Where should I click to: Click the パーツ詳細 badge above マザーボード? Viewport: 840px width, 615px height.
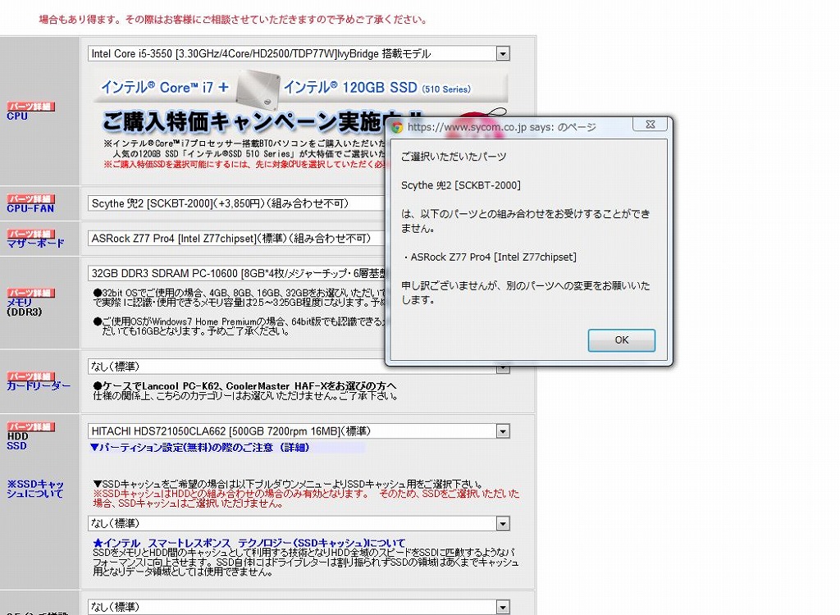pos(30,234)
